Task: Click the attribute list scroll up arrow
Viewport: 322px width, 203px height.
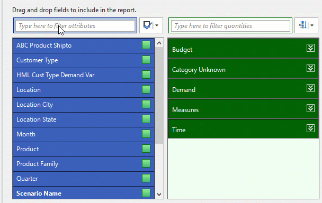Action: (x=159, y=43)
